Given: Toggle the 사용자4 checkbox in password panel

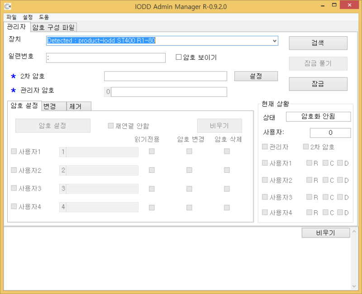Looking at the screenshot, I should tap(14, 206).
